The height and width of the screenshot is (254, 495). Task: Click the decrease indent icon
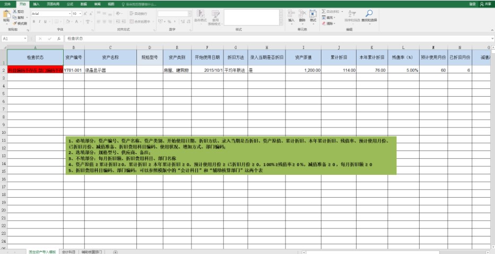(118, 21)
